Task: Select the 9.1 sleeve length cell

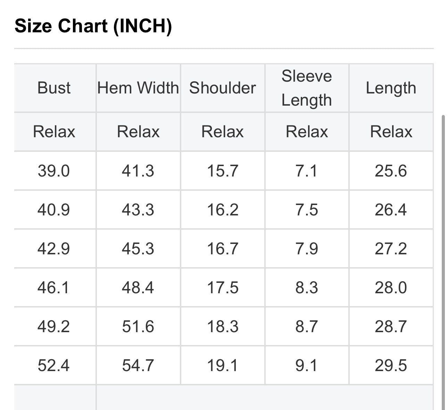Action: [307, 366]
